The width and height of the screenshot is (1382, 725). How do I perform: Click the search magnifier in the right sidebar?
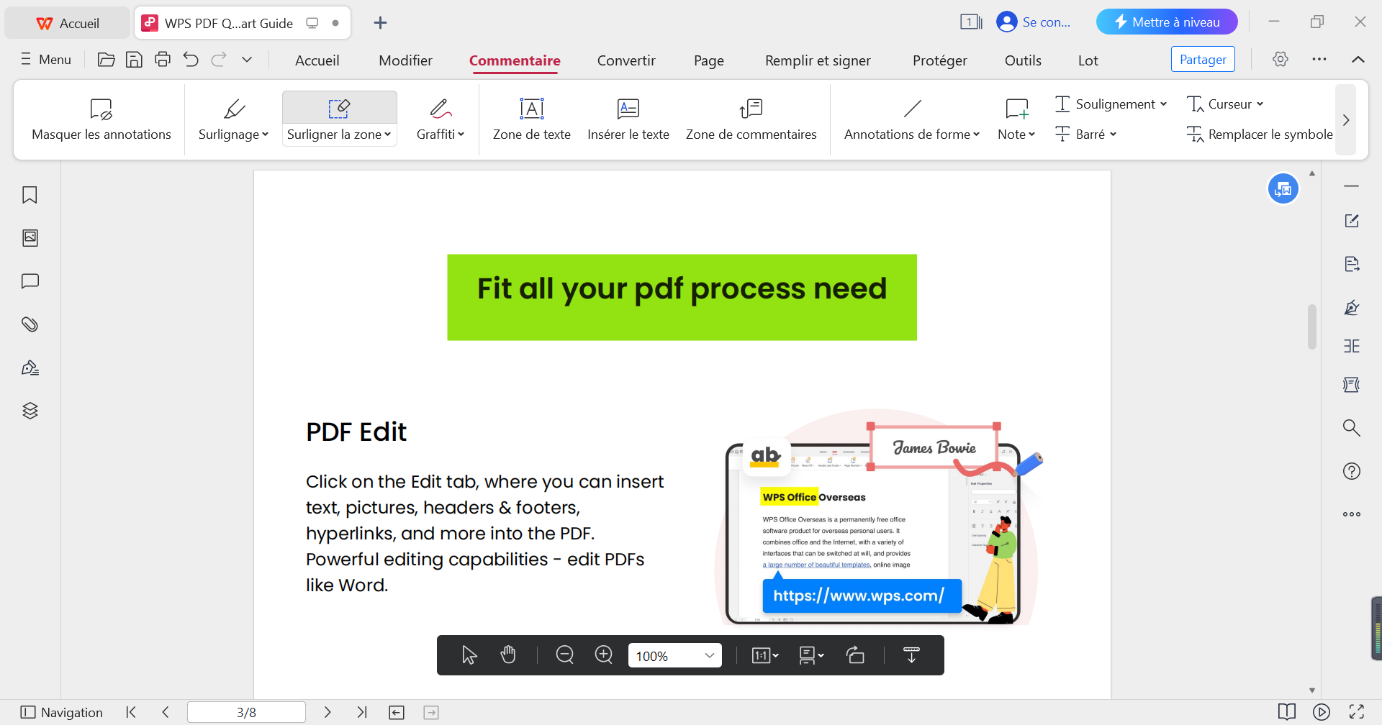pyautogui.click(x=1352, y=428)
